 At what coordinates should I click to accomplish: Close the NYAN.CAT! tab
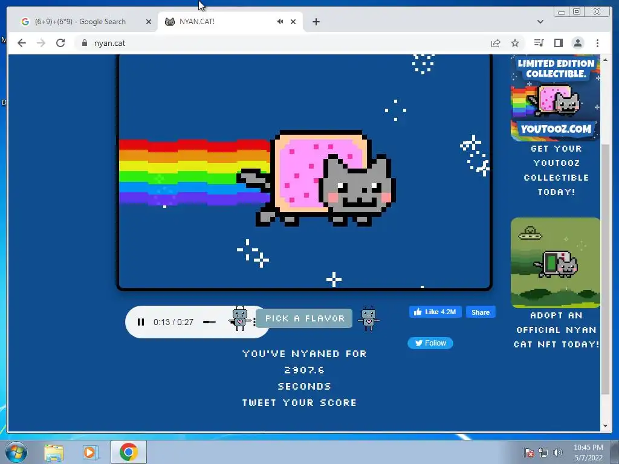pyautogui.click(x=293, y=22)
